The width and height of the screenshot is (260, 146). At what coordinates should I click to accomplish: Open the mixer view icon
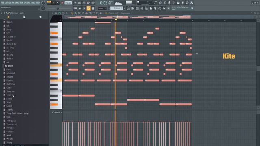click(142, 8)
